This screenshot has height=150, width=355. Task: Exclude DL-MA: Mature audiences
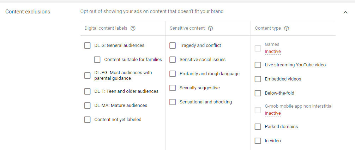click(88, 106)
